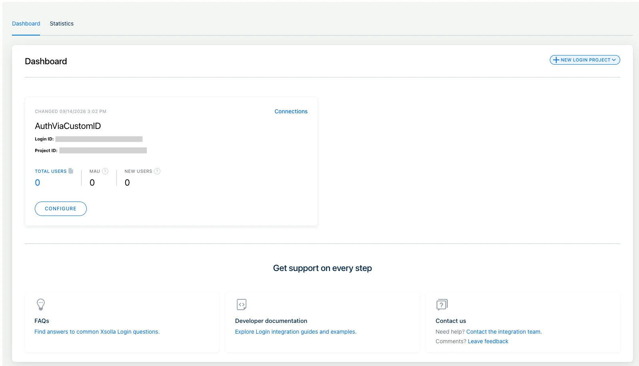Click the export icon beside Total Users
Screen dimensions: 639x366
tap(71, 171)
